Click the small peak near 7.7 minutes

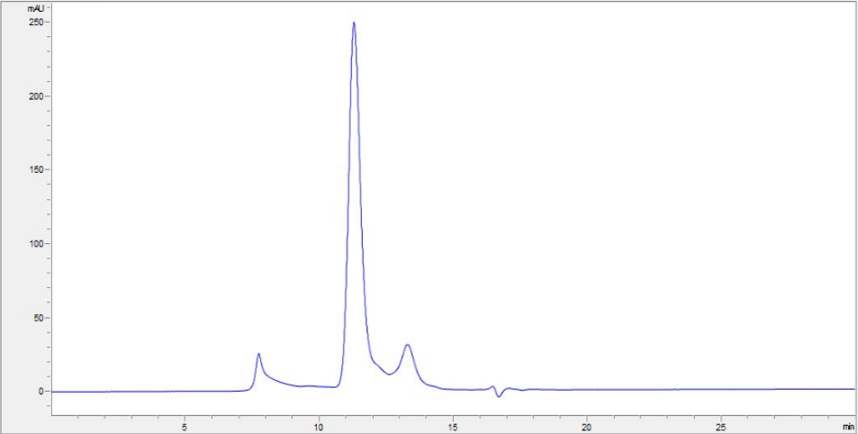coord(258,354)
